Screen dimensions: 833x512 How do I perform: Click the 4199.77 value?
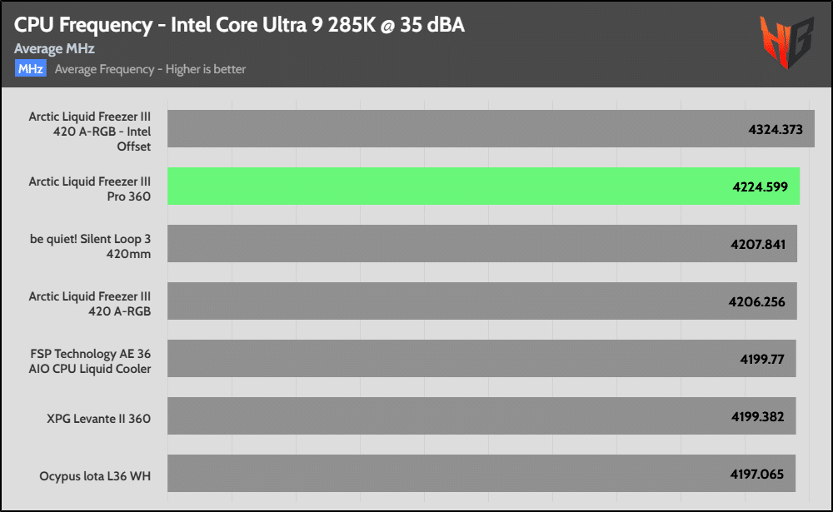(x=762, y=360)
